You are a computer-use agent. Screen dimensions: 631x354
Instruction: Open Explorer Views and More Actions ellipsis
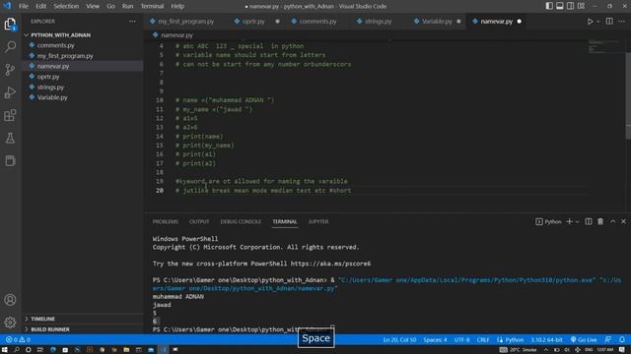coord(132,22)
